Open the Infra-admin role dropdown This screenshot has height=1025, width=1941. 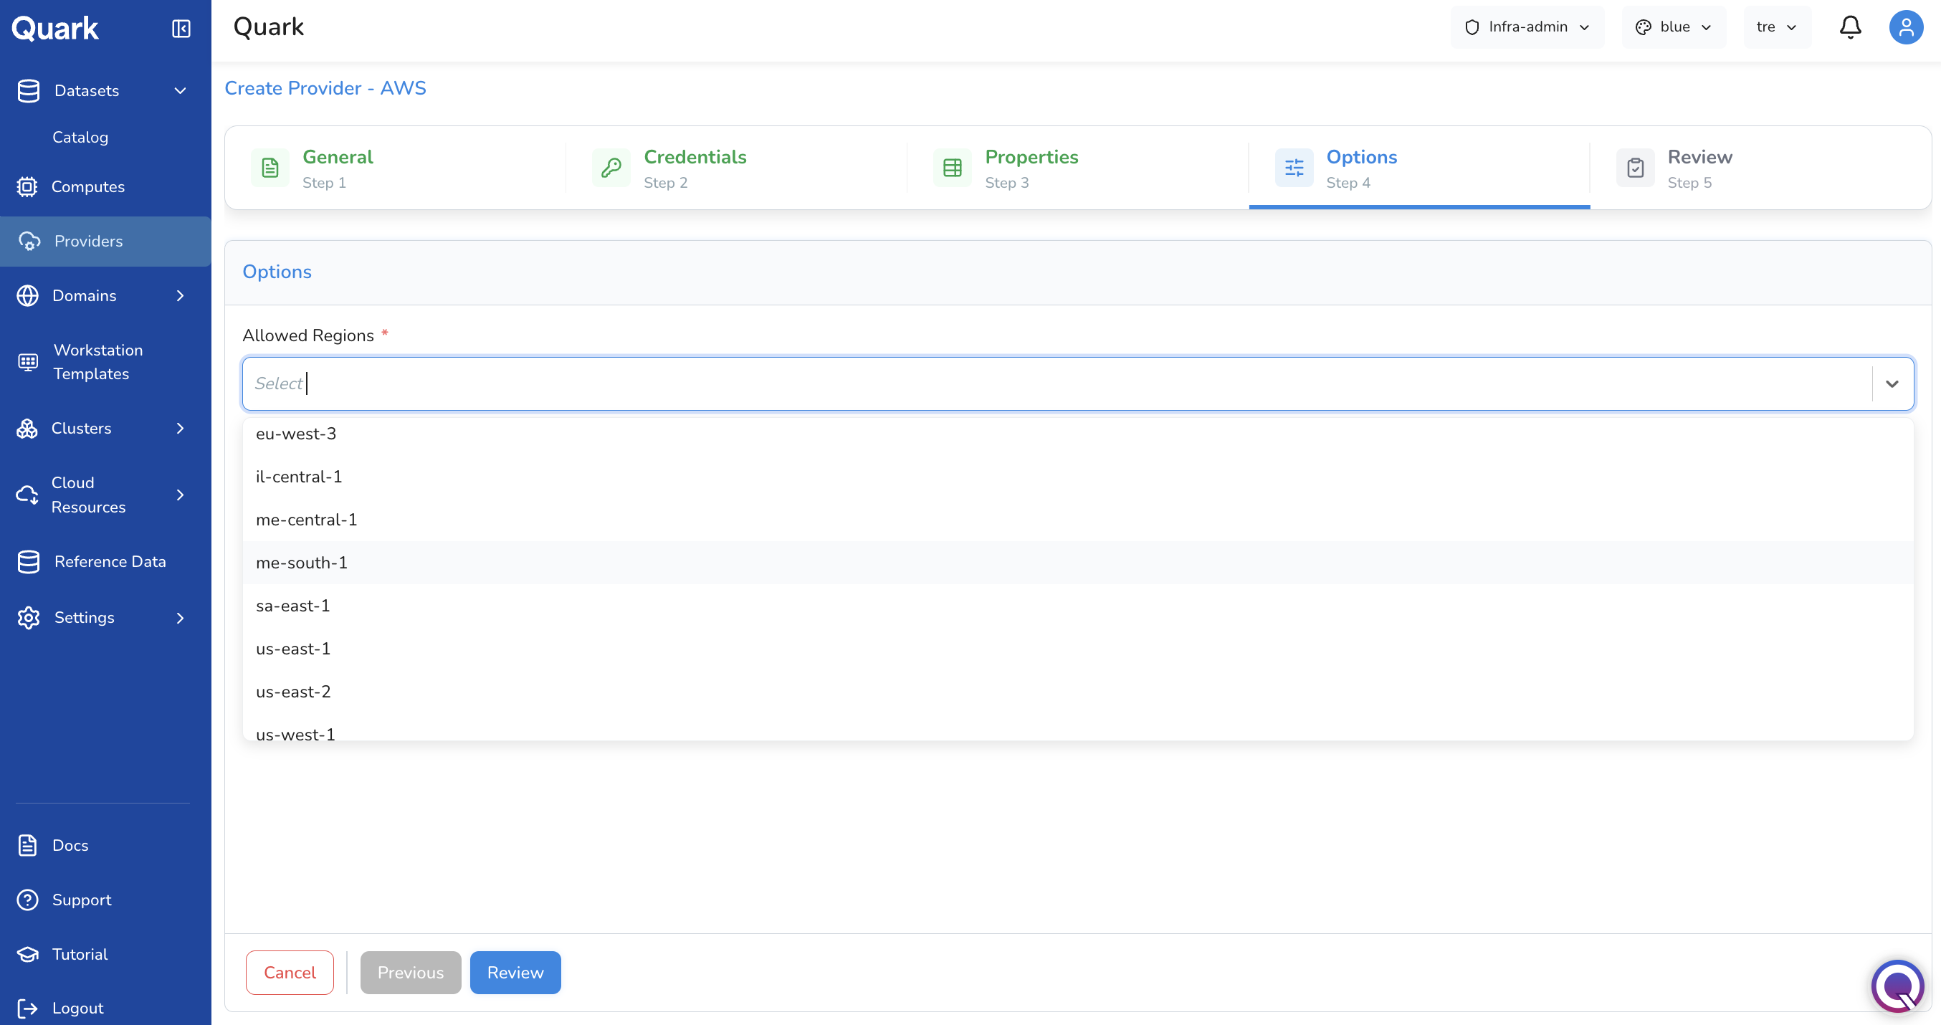pos(1527,27)
